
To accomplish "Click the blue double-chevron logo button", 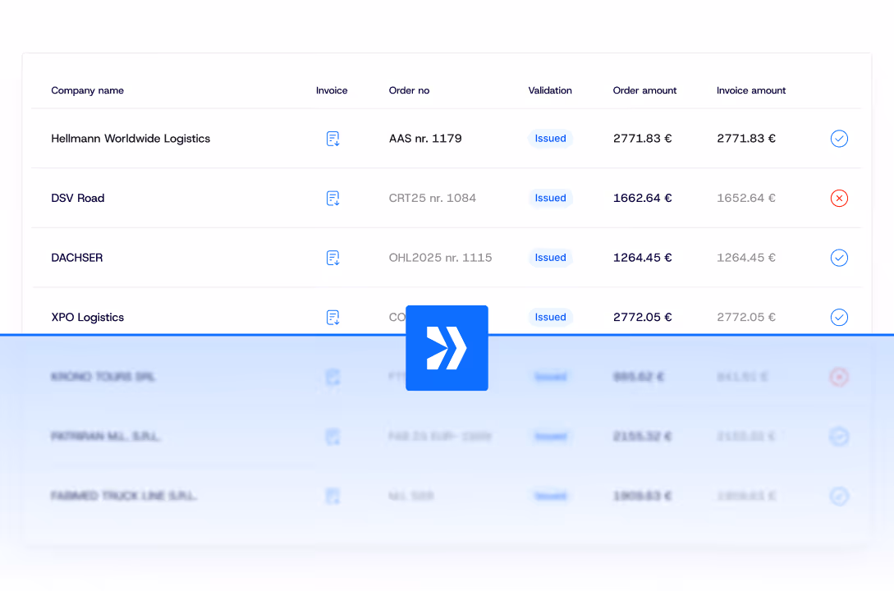I will tap(447, 348).
